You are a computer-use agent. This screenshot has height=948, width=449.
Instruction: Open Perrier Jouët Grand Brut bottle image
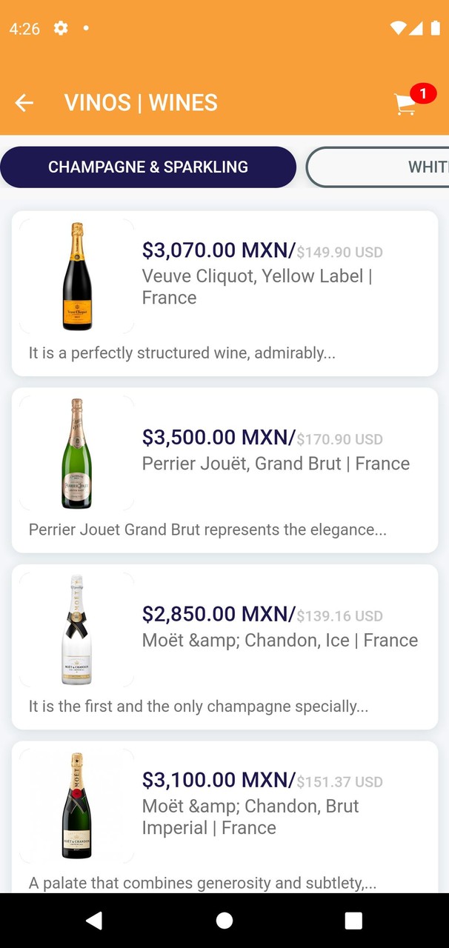[x=77, y=453]
